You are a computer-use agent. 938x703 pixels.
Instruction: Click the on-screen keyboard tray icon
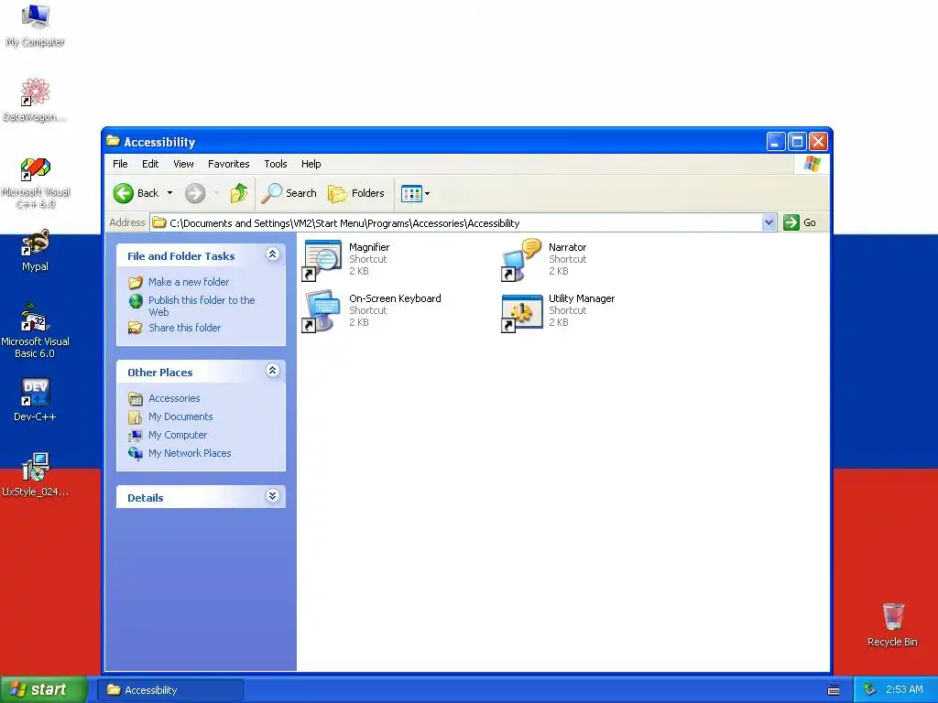tap(834, 690)
